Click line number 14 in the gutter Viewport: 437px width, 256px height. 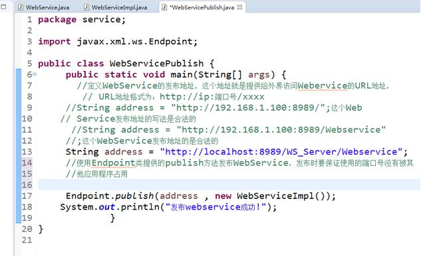click(27, 162)
